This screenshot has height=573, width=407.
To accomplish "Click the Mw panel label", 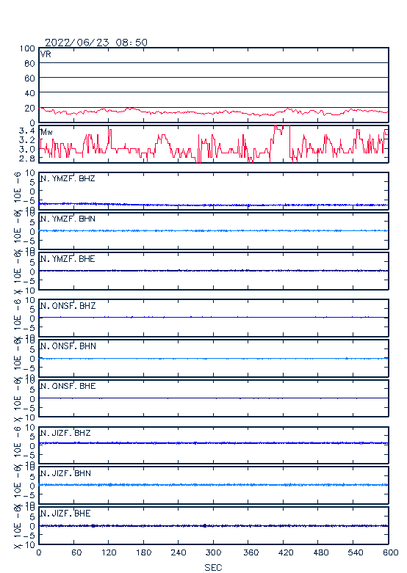I will click(x=46, y=132).
